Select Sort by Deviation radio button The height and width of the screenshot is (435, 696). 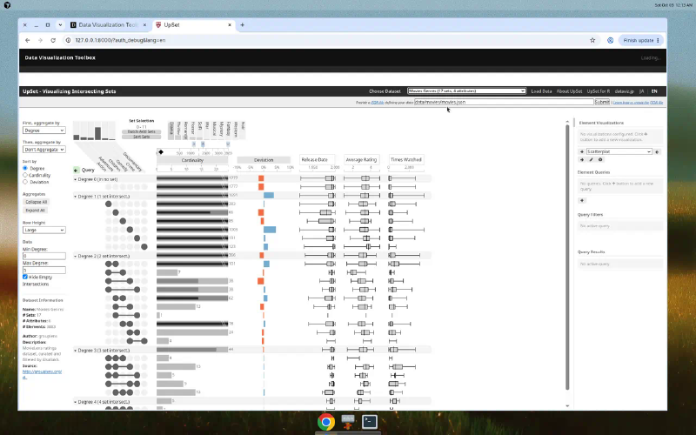(25, 182)
